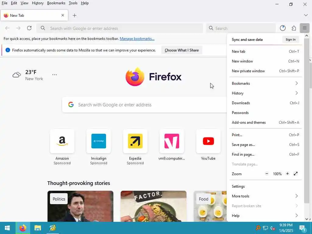Viewport: 312px width, 234px height.
Task: Click the address bar field
Action: coord(119,28)
